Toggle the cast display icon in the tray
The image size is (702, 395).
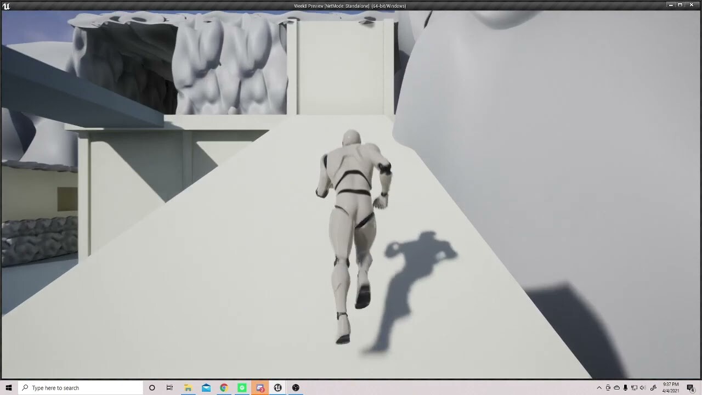coord(634,388)
